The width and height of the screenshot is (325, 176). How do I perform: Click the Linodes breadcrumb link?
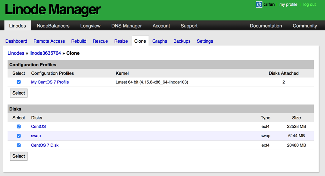16,53
